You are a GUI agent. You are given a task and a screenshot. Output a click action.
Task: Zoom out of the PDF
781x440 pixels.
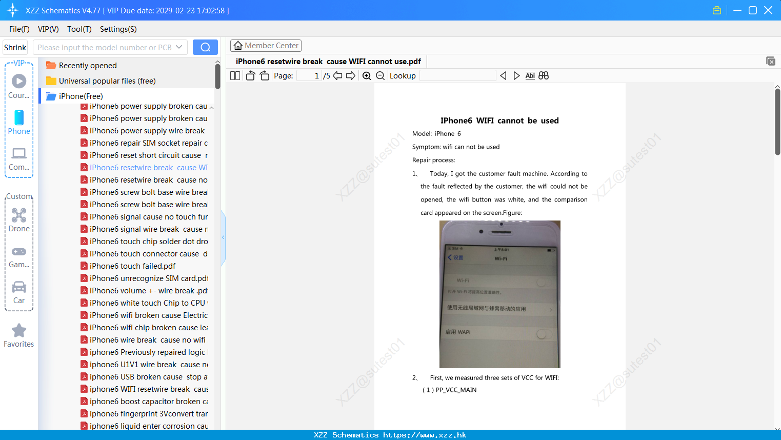[380, 76]
